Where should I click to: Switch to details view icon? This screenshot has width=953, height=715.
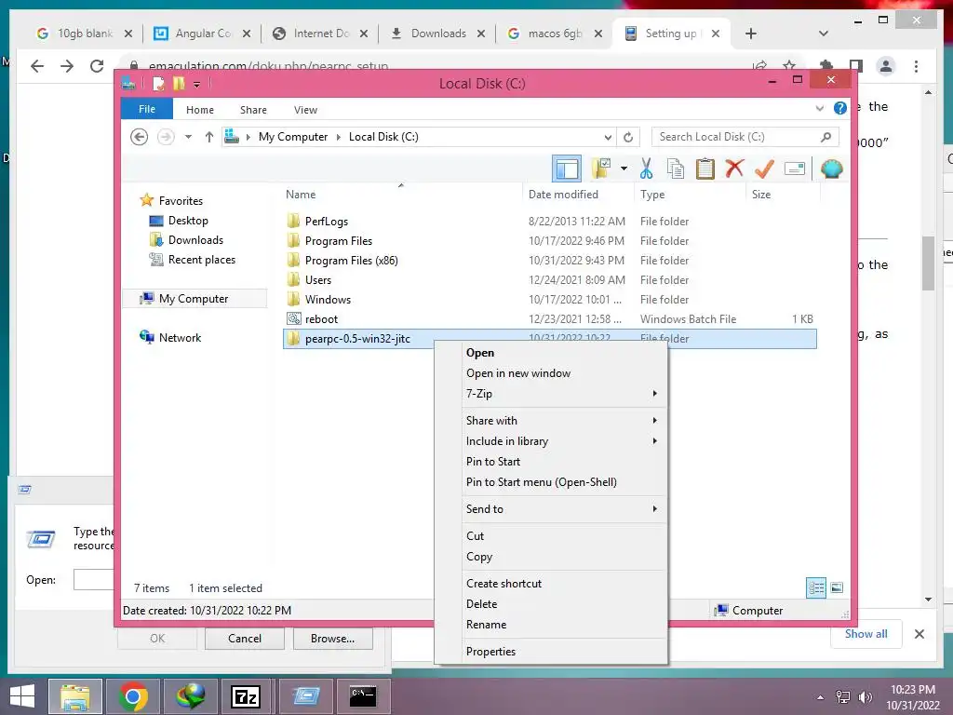(815, 587)
